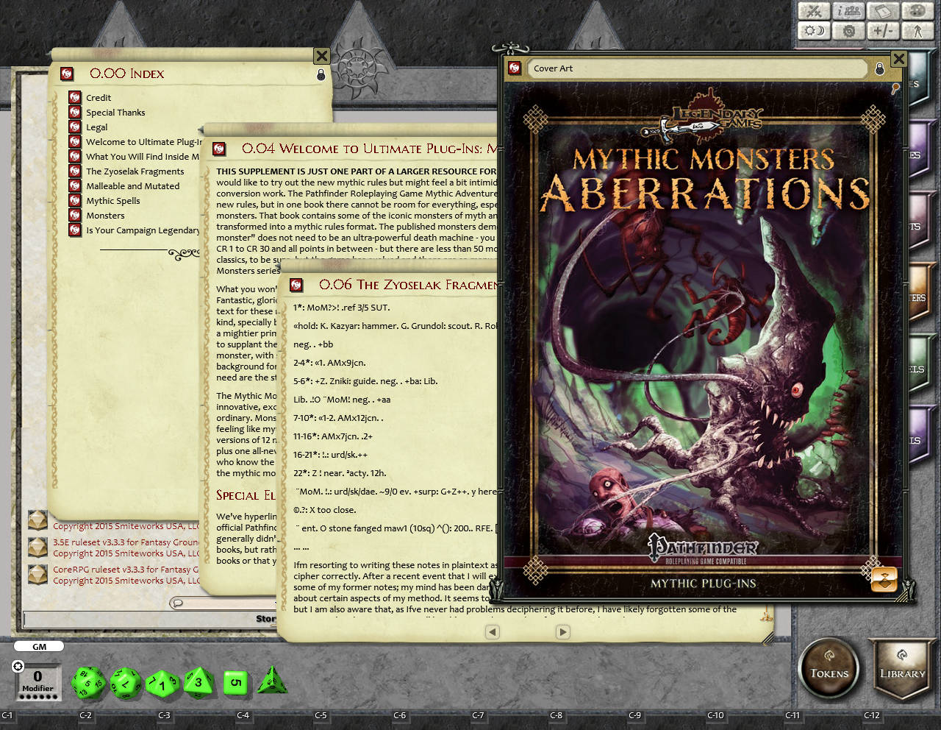
Task: Open the Library
Action: [x=902, y=669]
